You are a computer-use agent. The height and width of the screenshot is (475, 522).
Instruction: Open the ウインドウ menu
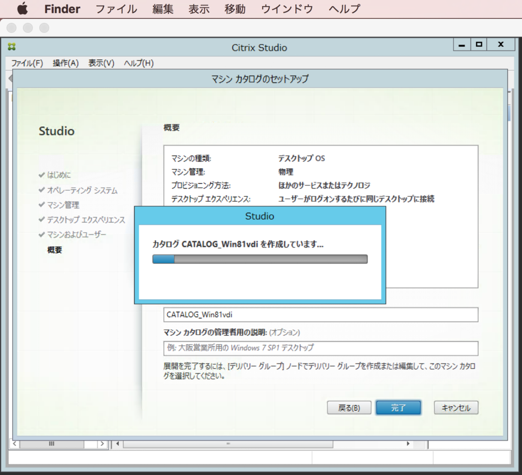pos(287,9)
